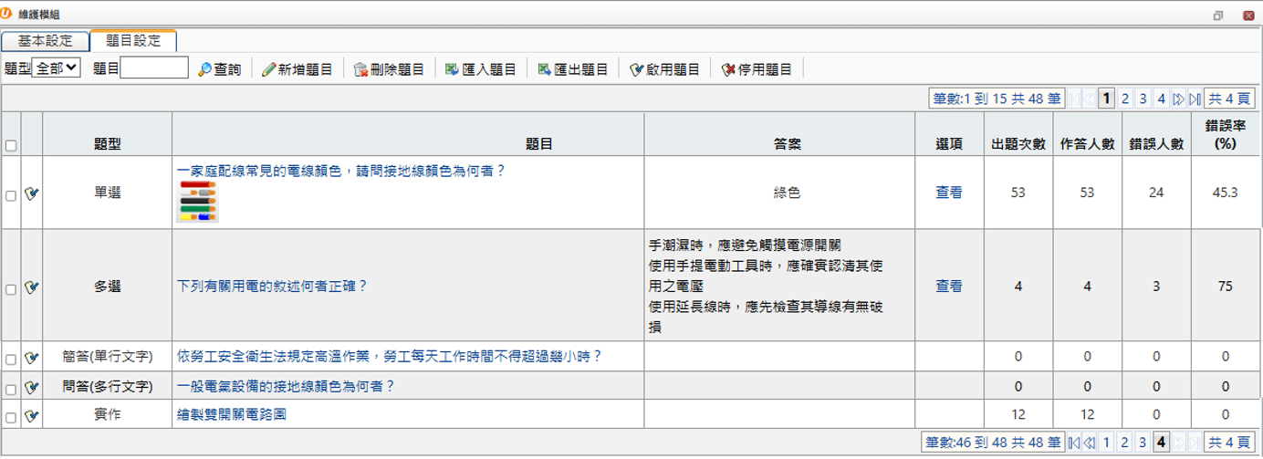This screenshot has height=459, width=1263.
Task: Open question about 接地線顏色 for 家庭配線
Action: 341,170
